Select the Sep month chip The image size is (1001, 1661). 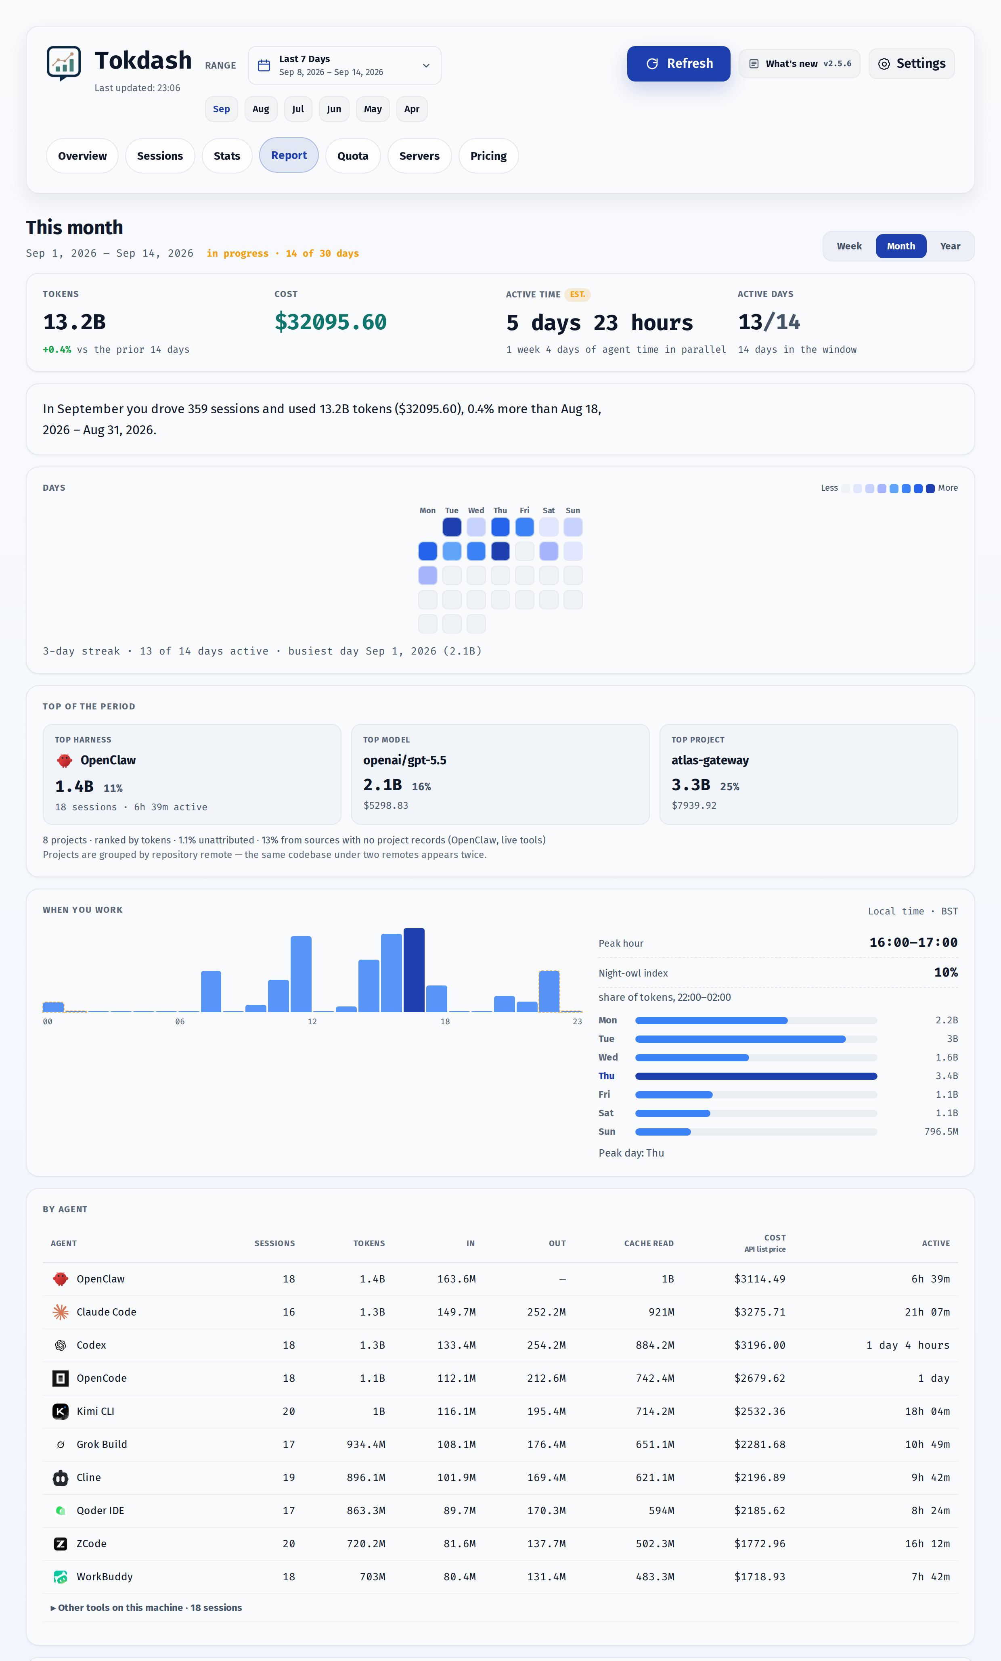tap(221, 109)
